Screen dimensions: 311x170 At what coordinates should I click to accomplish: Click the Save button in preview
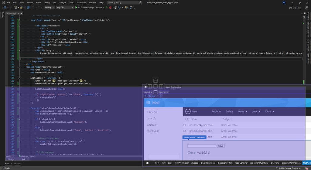point(220,146)
